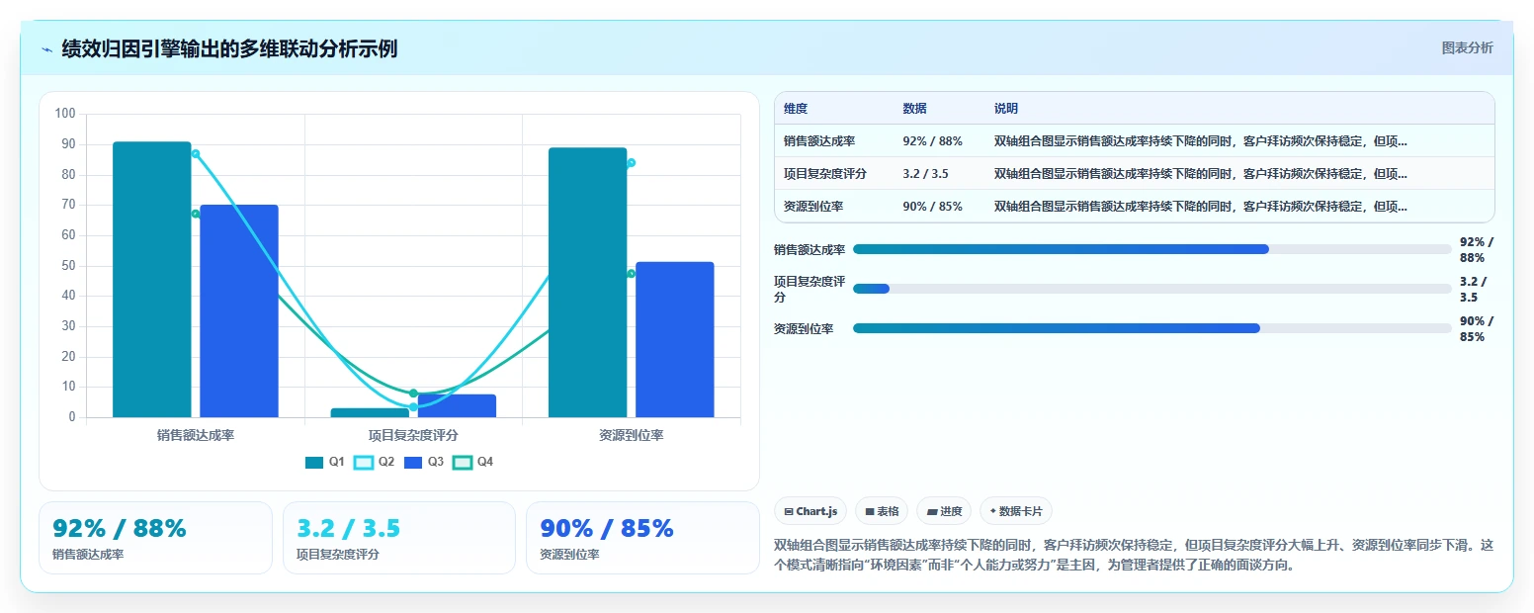This screenshot has width=1534, height=613.
Task: Click the Q1 bar for 资源到位率
Action: 587,283
